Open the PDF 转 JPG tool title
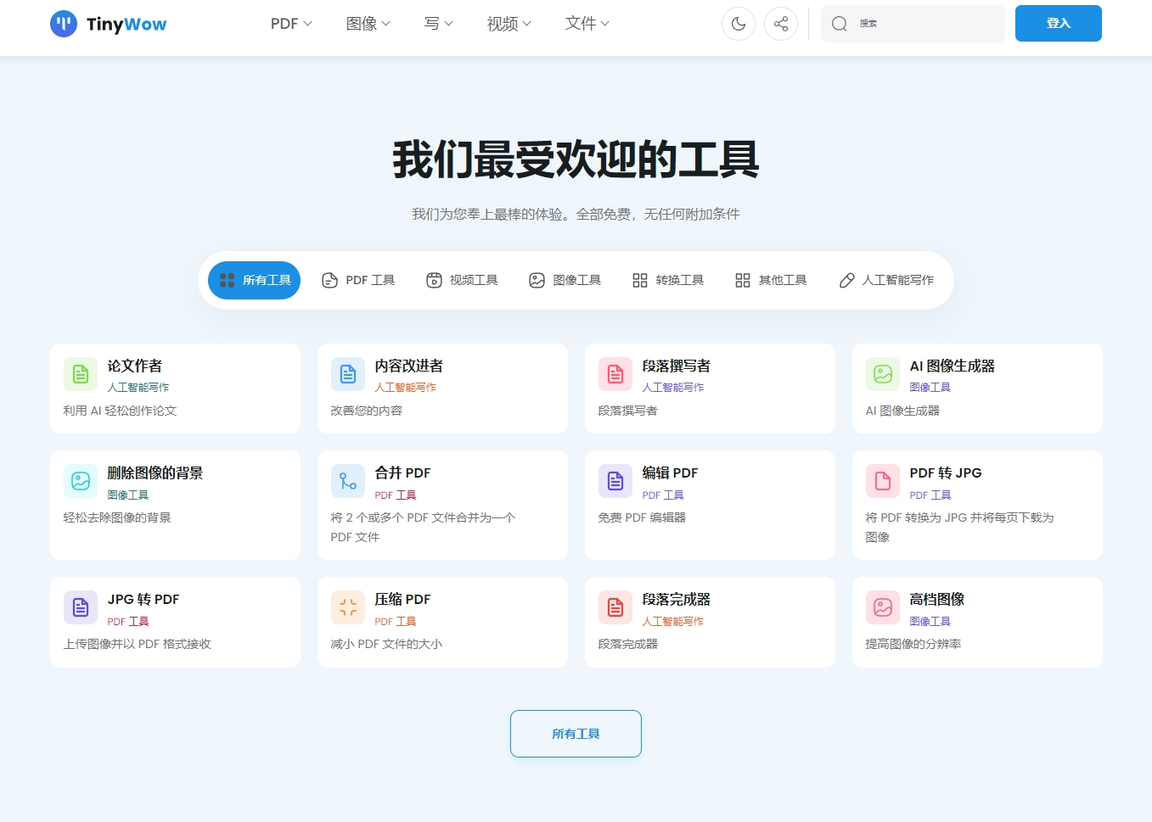 point(946,473)
